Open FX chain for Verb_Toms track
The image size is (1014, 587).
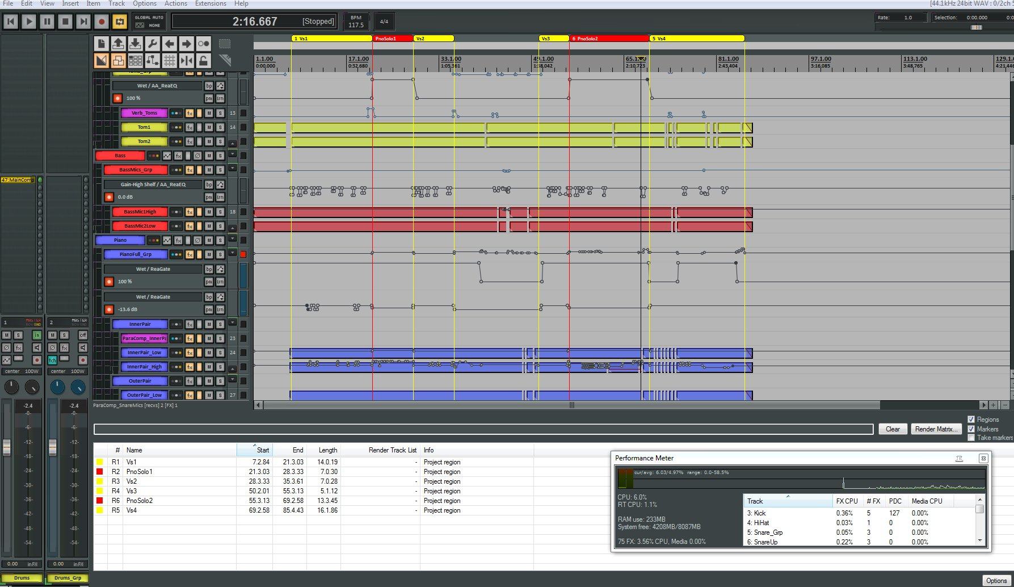tap(190, 113)
